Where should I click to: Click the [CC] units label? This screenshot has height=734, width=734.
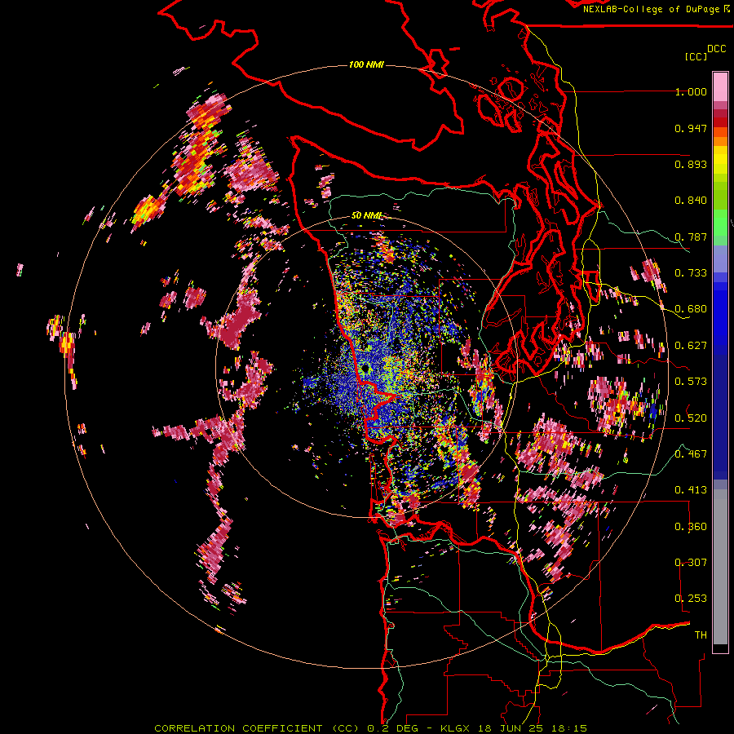coord(696,56)
